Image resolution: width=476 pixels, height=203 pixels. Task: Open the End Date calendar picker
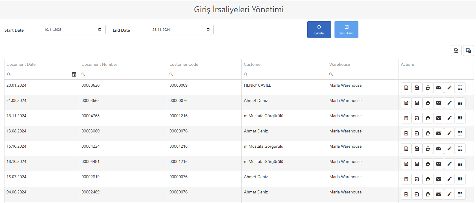(208, 30)
